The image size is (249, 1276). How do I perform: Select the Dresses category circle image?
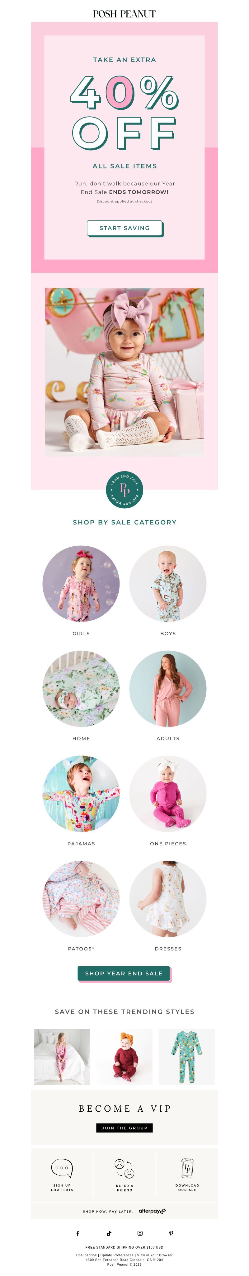[168, 899]
